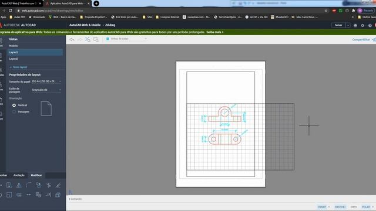Image resolution: width=376 pixels, height=211 pixels.
Task: Click the Explode box tool icon
Action: click(x=58, y=195)
